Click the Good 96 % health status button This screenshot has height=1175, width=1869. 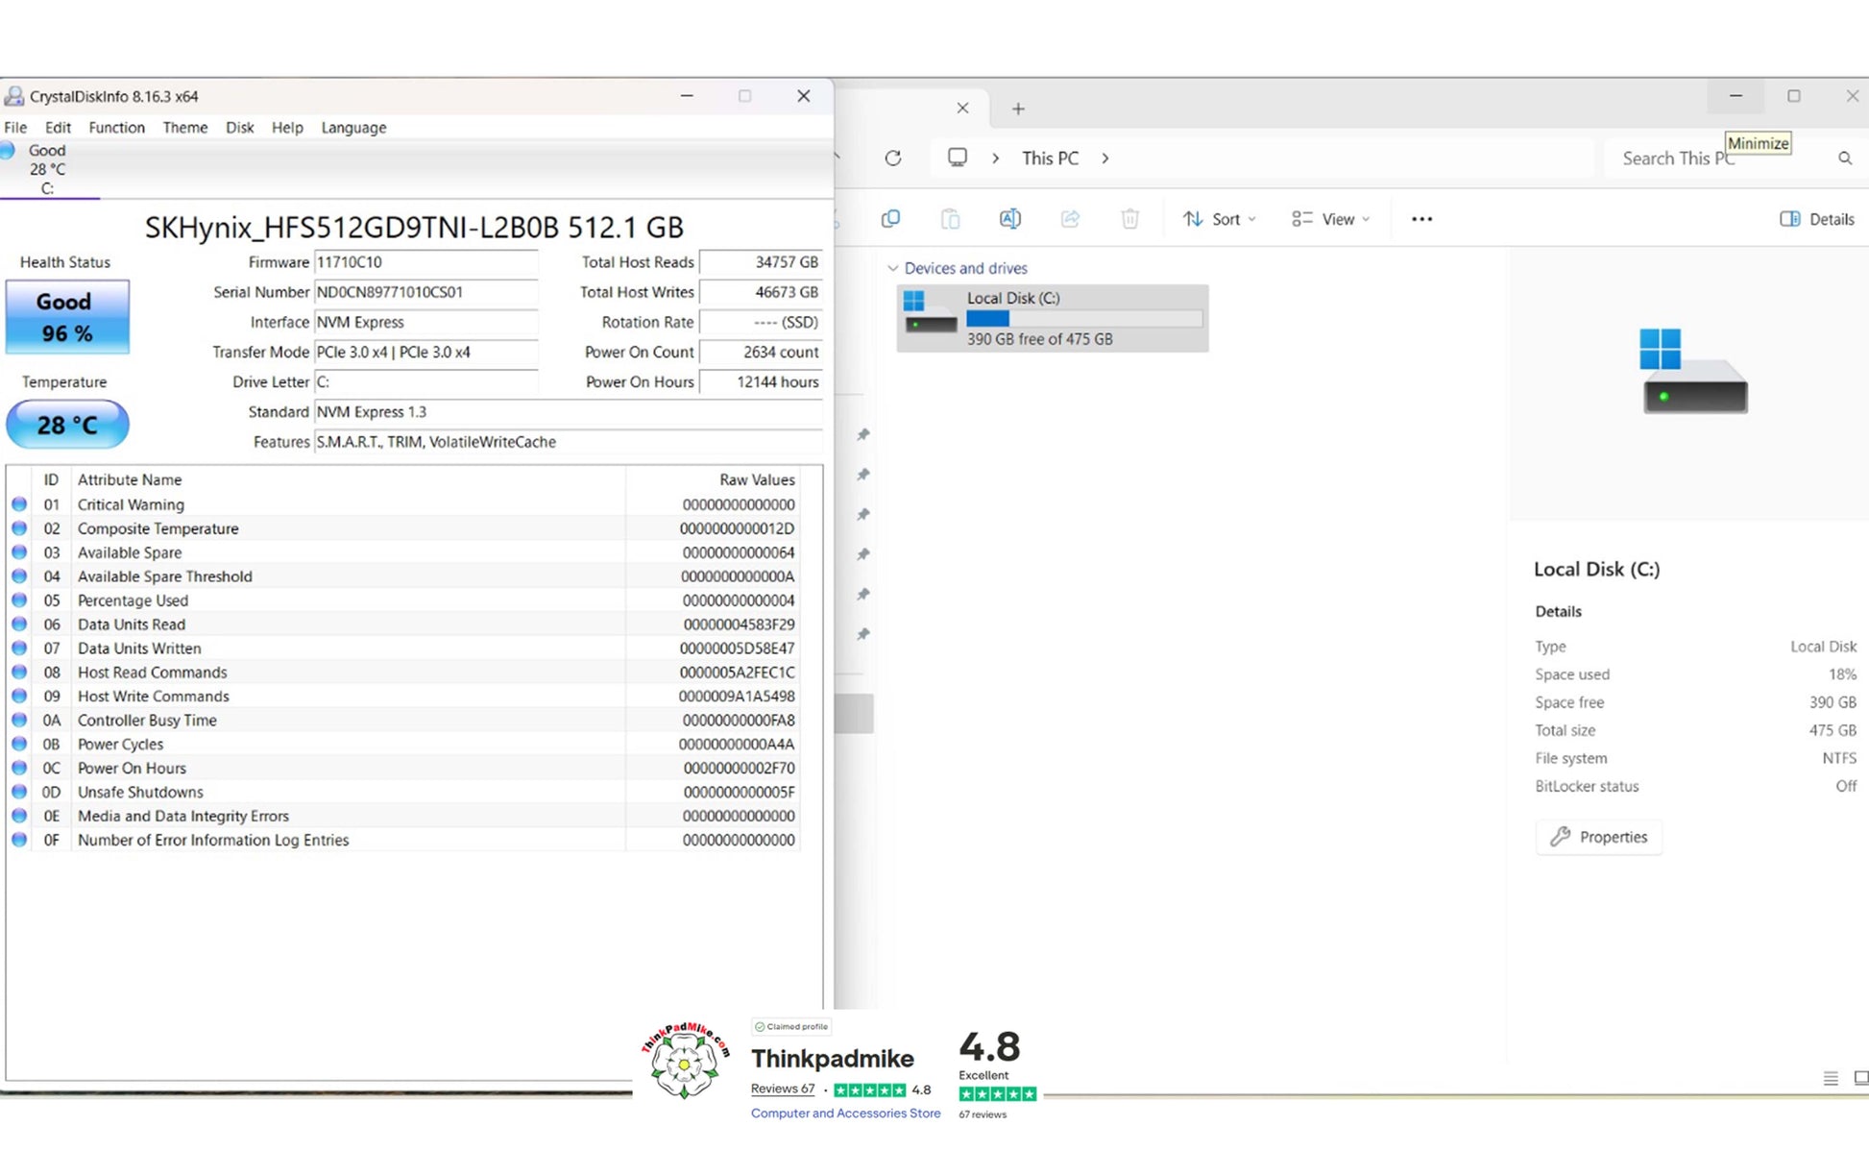[x=67, y=317]
